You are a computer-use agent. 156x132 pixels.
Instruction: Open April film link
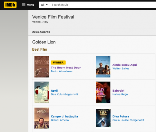coord(54,91)
